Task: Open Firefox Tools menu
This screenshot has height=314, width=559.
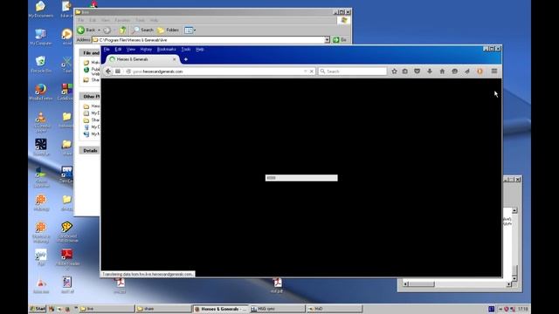Action: coord(186,49)
